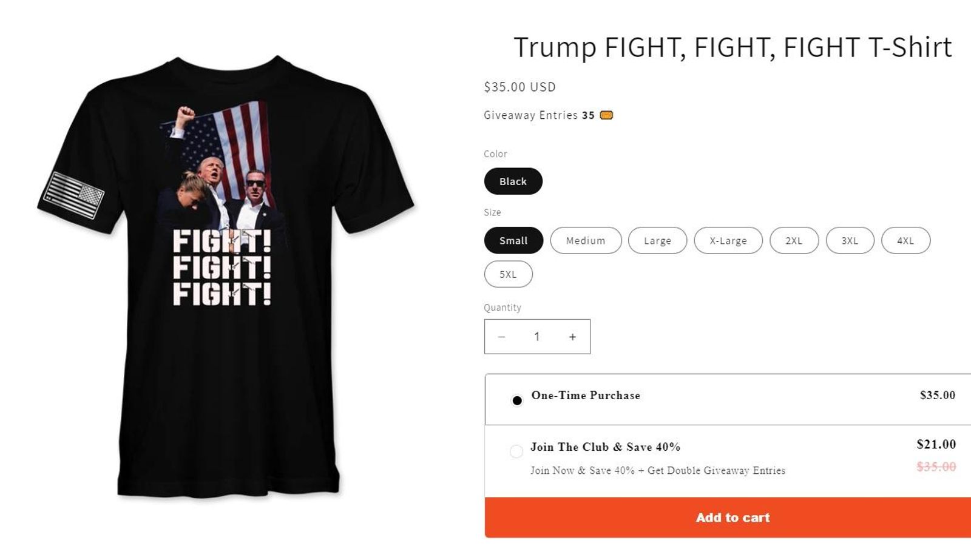Click the $21.00 club price
The image size is (971, 546).
[x=936, y=444]
